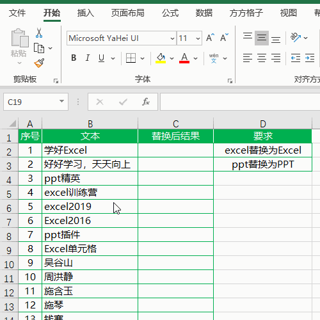
Task: Select cell containing Excel单元格
Action: click(x=90, y=249)
